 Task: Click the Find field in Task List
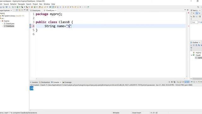coord(194,22)
